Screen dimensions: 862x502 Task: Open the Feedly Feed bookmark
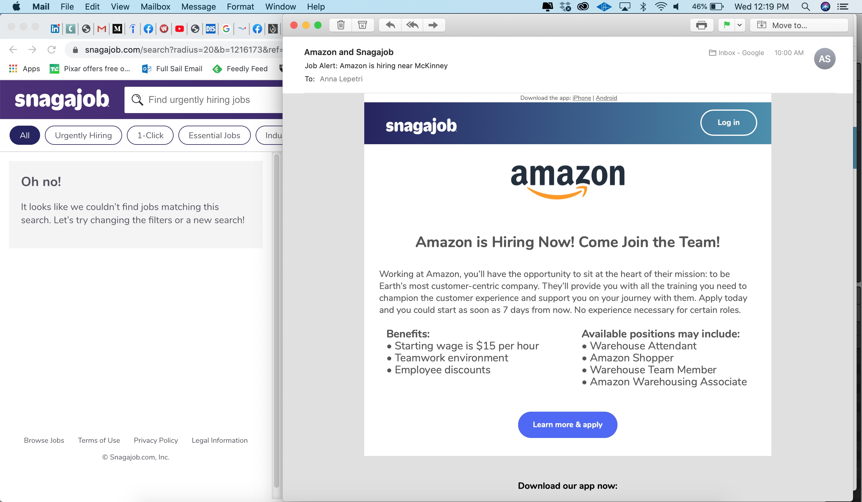coord(240,69)
